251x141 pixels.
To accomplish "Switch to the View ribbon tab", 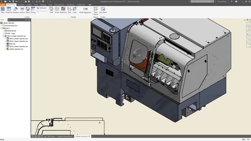I will 50,5.
